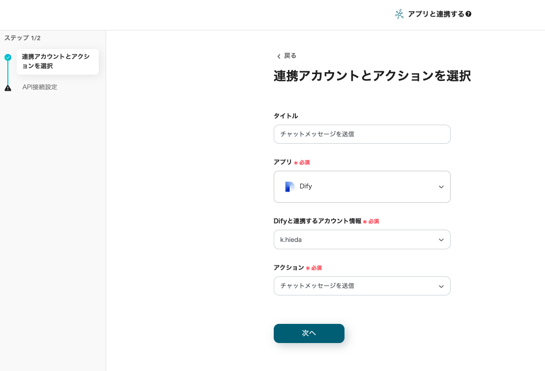
Task: Open the k.hieda account dropdown
Action: point(362,239)
